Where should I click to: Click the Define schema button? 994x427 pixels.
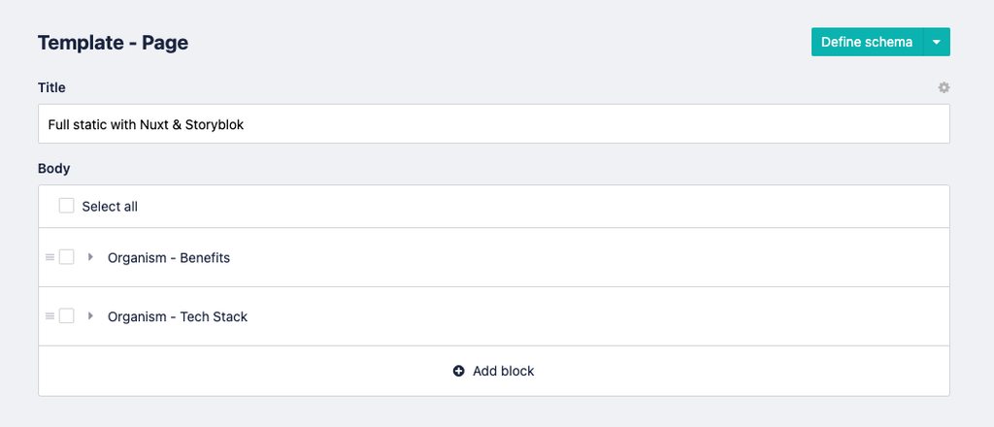(x=866, y=42)
